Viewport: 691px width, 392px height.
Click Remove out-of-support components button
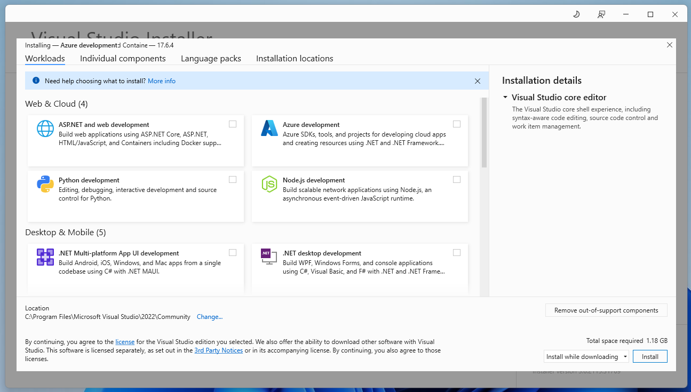coord(606,310)
